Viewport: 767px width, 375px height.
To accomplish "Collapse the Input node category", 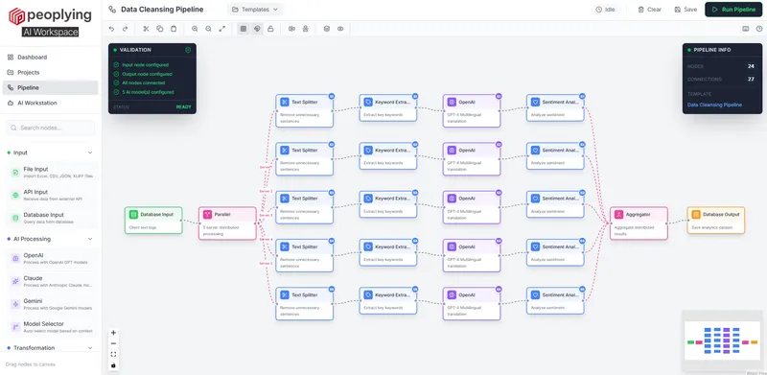I will pos(90,152).
